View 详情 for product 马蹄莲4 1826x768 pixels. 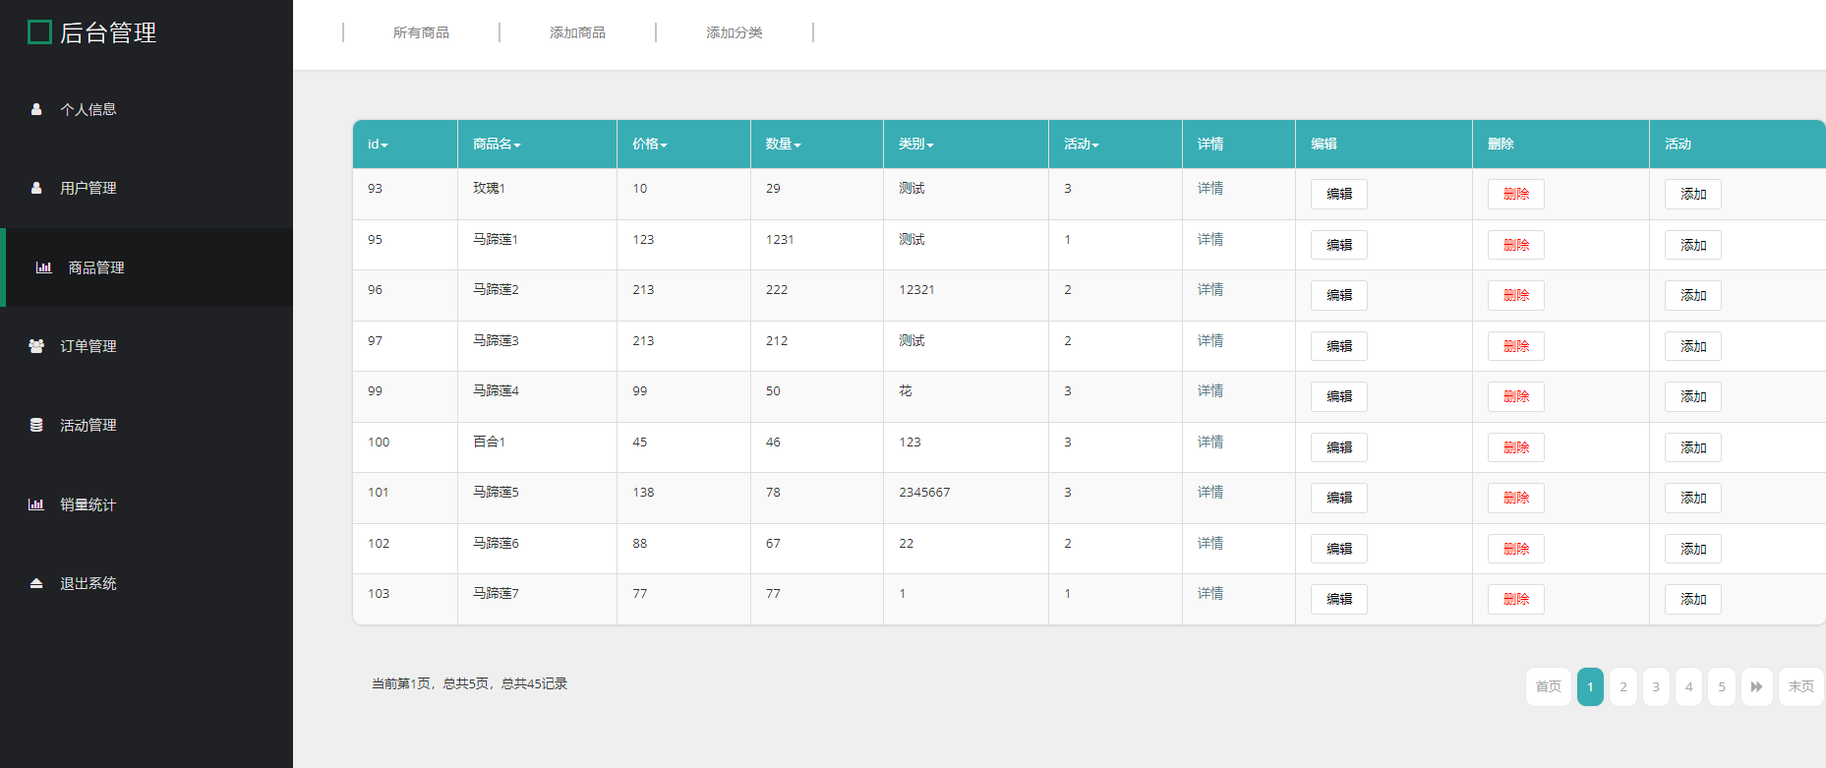(x=1210, y=390)
